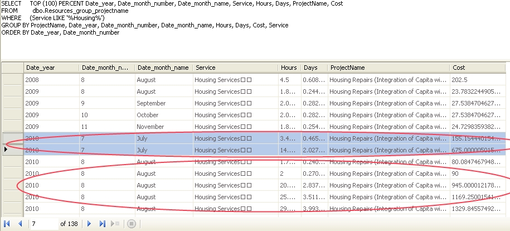Go to the next record

click(x=89, y=224)
